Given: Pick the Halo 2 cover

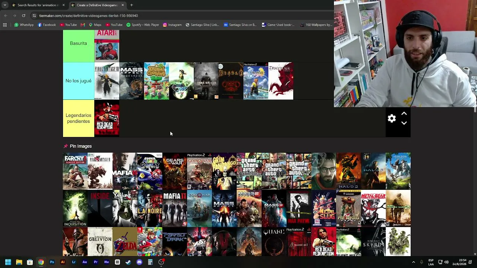Looking at the screenshot, I should tap(348, 171).
